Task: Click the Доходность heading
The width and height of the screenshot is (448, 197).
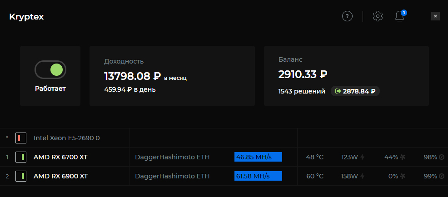Action: click(x=124, y=61)
